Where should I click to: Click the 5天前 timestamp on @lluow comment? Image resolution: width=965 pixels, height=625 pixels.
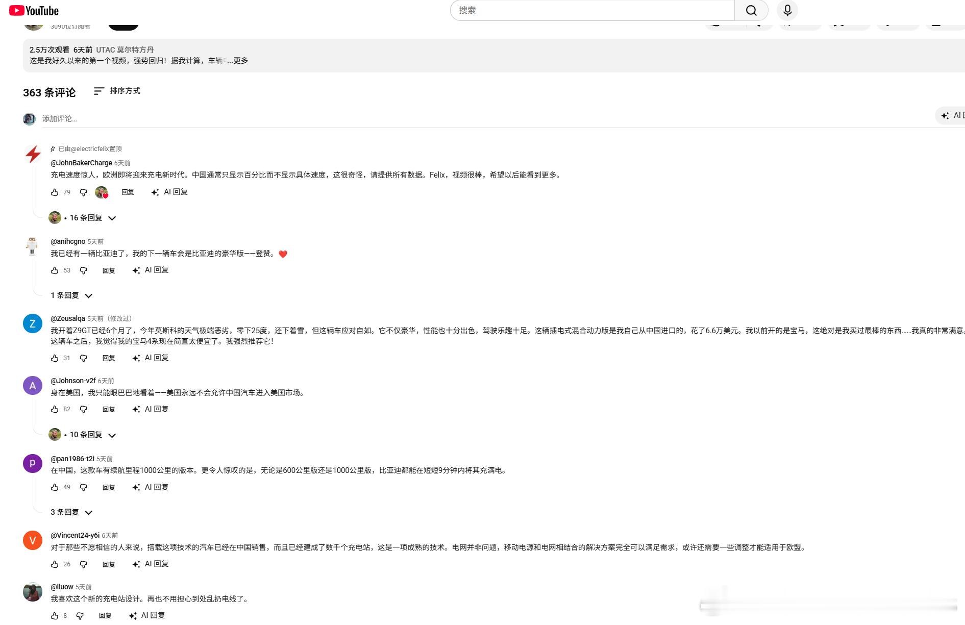tap(84, 587)
